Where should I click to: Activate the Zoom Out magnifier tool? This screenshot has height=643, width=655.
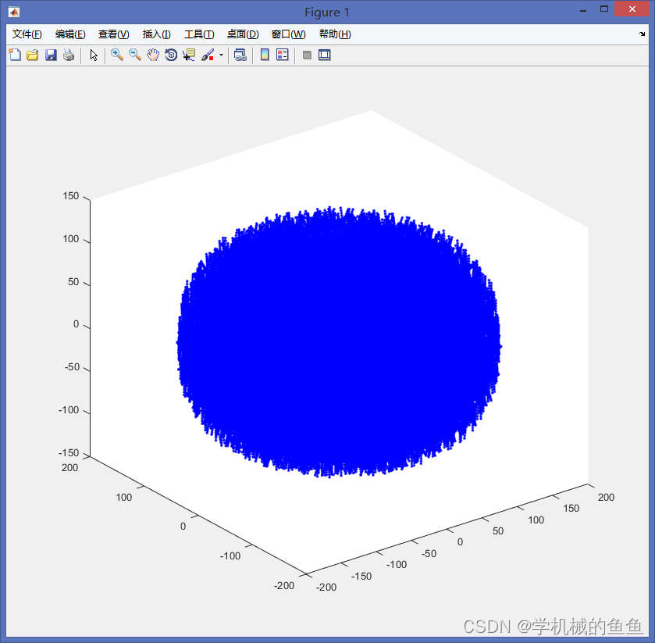[135, 55]
